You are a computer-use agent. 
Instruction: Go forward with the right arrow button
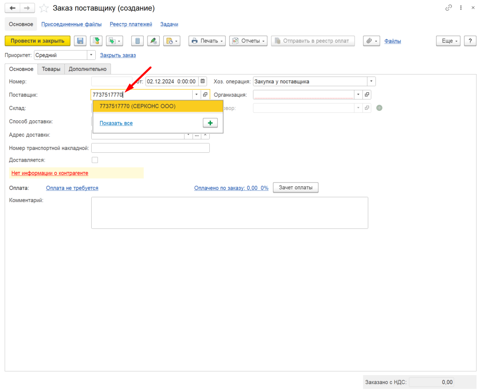pos(27,8)
